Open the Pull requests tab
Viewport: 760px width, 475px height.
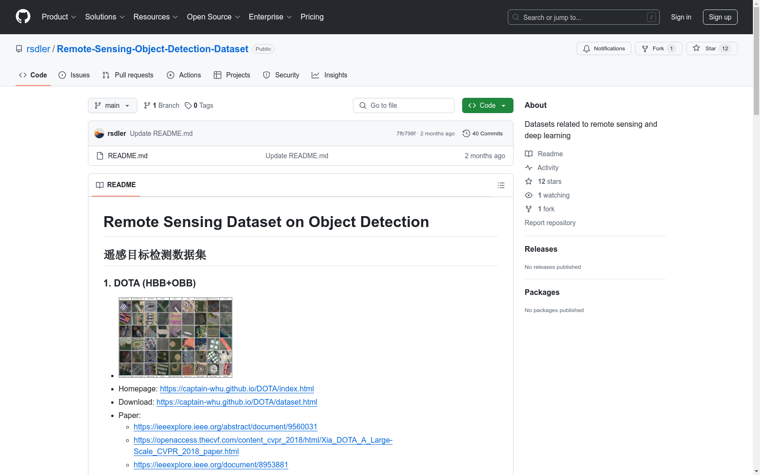point(128,75)
